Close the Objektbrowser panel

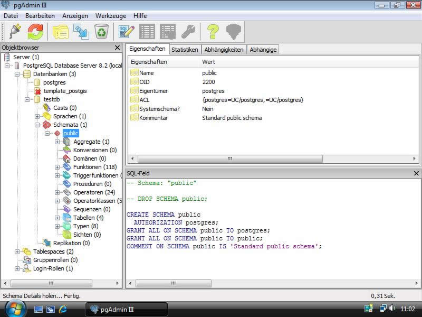point(117,48)
